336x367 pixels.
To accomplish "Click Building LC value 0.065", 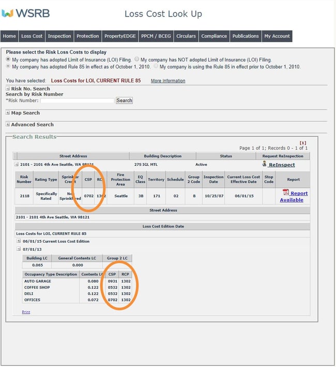I will pos(37,265).
